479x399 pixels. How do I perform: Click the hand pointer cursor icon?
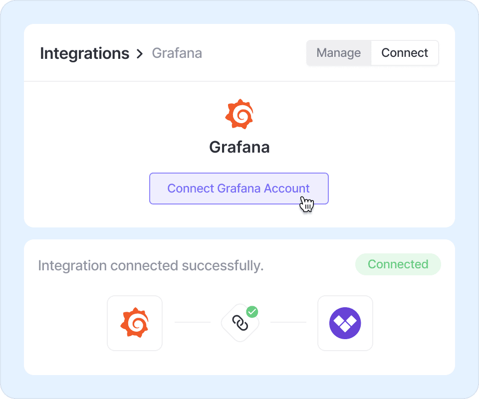pos(307,204)
